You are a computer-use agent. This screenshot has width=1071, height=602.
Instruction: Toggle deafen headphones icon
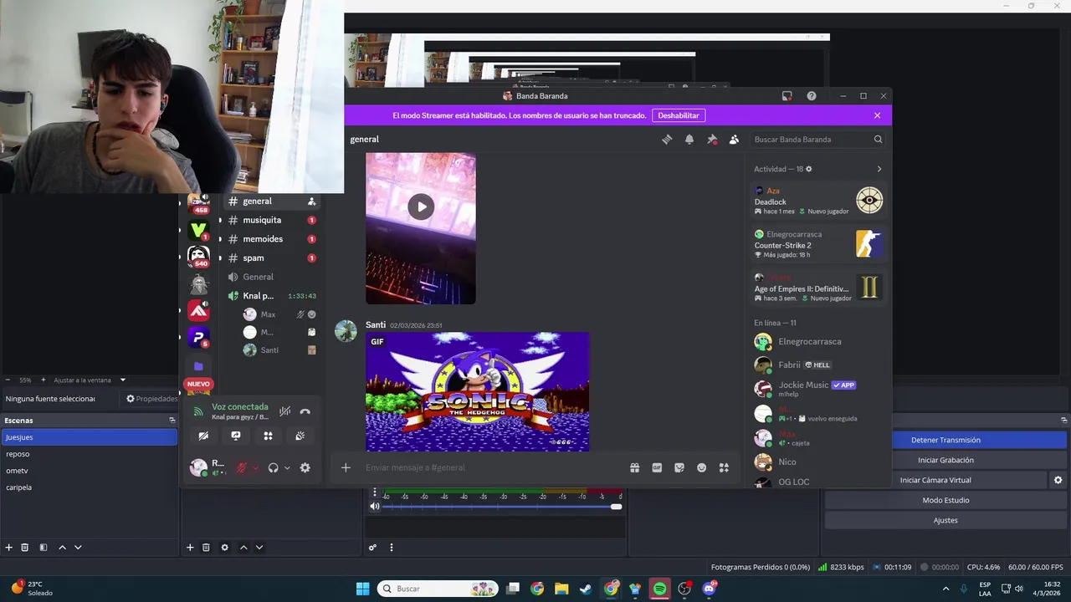pos(273,468)
